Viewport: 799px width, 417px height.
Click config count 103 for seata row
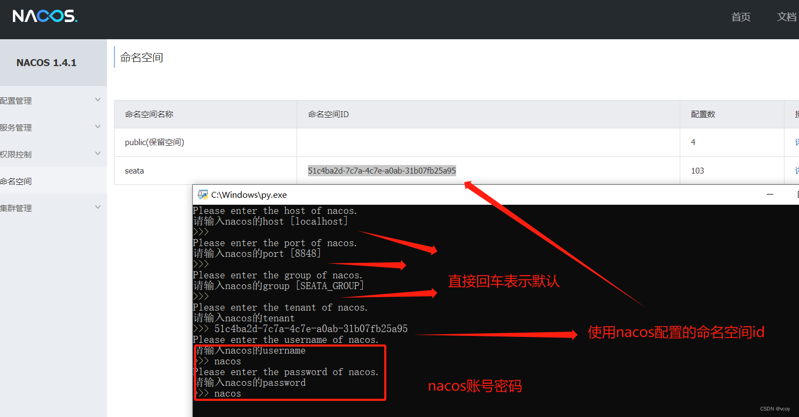pyautogui.click(x=697, y=171)
